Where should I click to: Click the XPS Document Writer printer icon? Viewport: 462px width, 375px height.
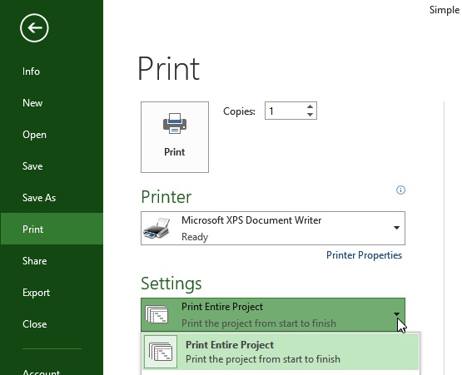click(156, 228)
